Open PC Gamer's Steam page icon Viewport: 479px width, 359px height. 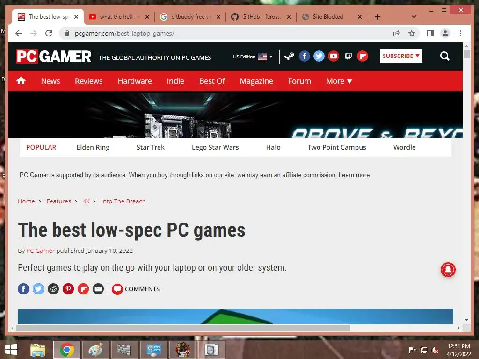[289, 56]
